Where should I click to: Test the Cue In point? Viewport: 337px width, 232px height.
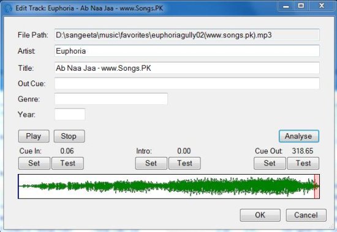click(x=67, y=163)
